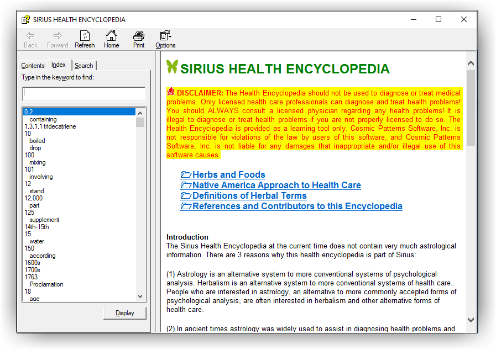
Task: Select the 'supplement' index sub-entry
Action: coord(44,220)
